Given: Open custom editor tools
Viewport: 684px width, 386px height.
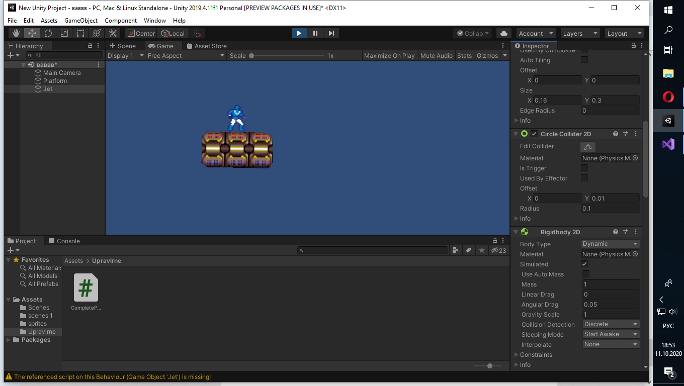Looking at the screenshot, I should 113,33.
